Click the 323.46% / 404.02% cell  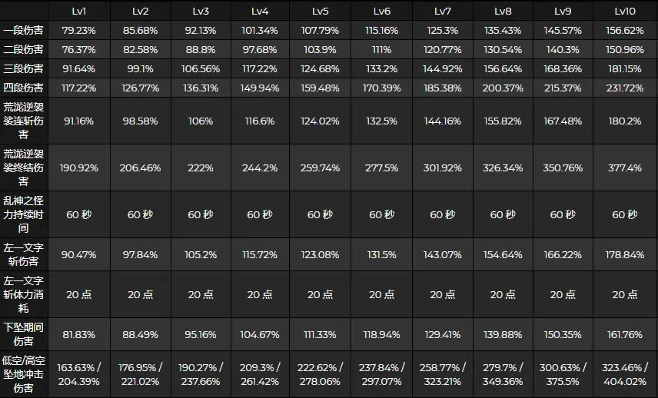coord(626,374)
